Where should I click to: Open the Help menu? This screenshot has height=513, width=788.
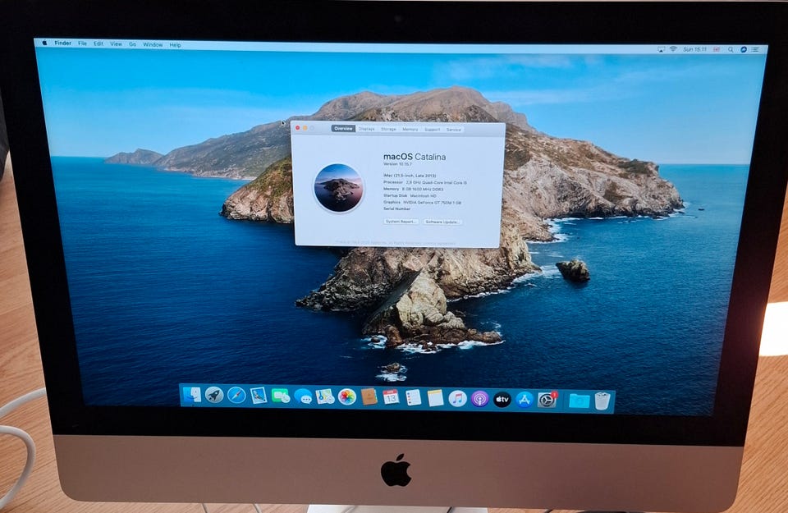[x=175, y=45]
